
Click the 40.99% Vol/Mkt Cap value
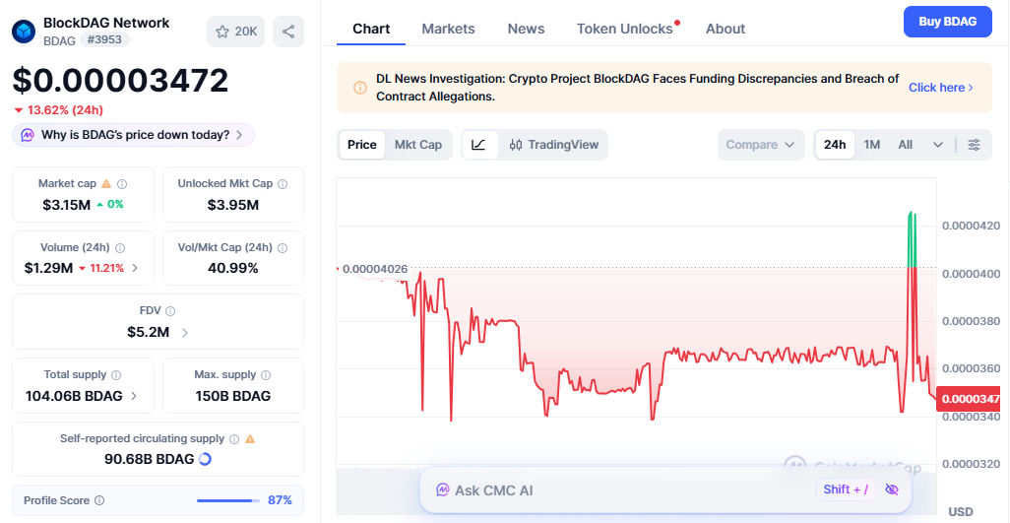(233, 268)
